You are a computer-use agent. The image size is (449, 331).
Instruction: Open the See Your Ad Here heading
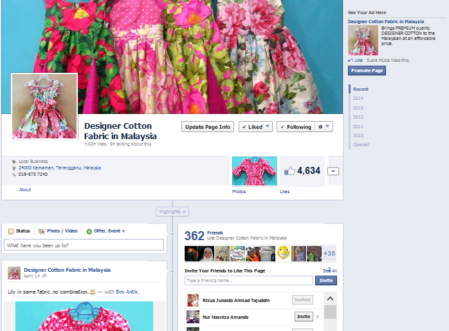point(367,13)
